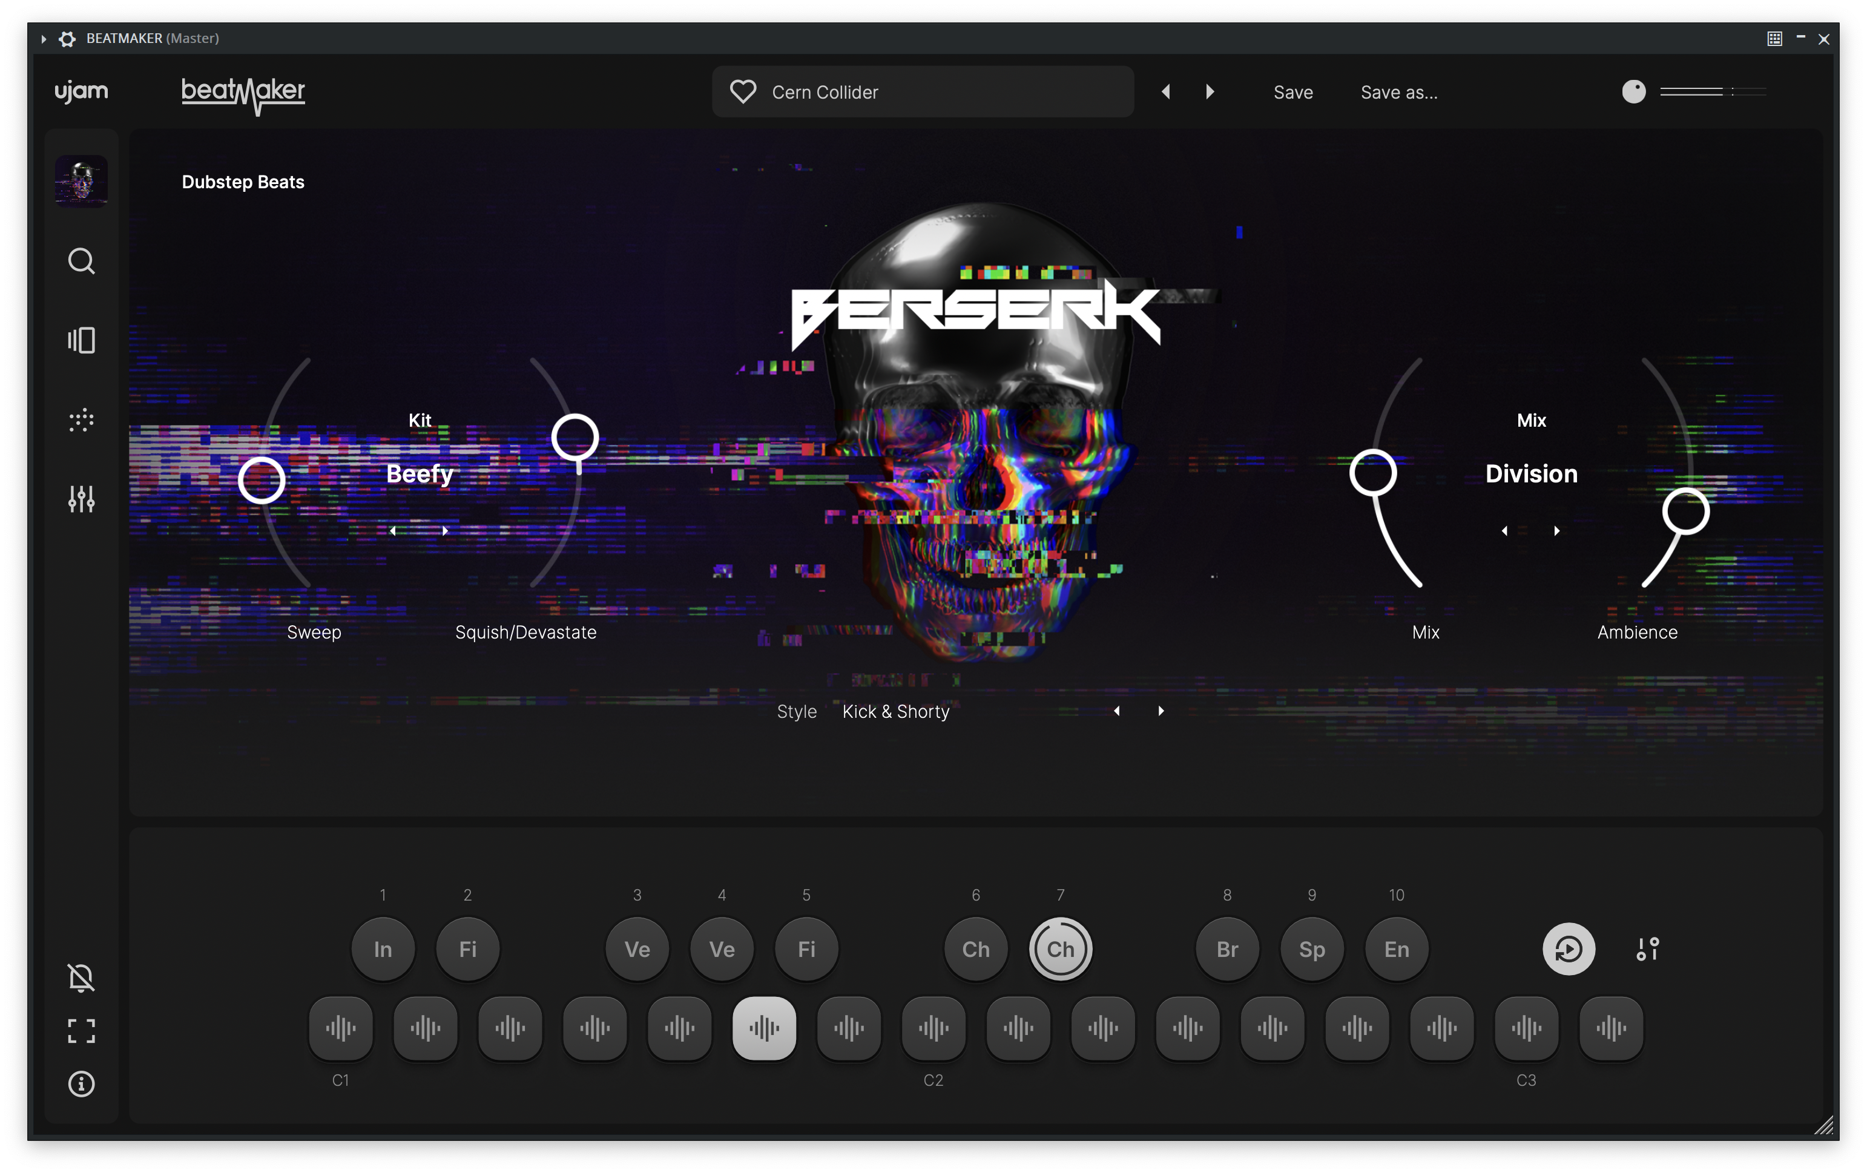Select the previous Kit with left arrow
The width and height of the screenshot is (1867, 1173).
(x=393, y=530)
